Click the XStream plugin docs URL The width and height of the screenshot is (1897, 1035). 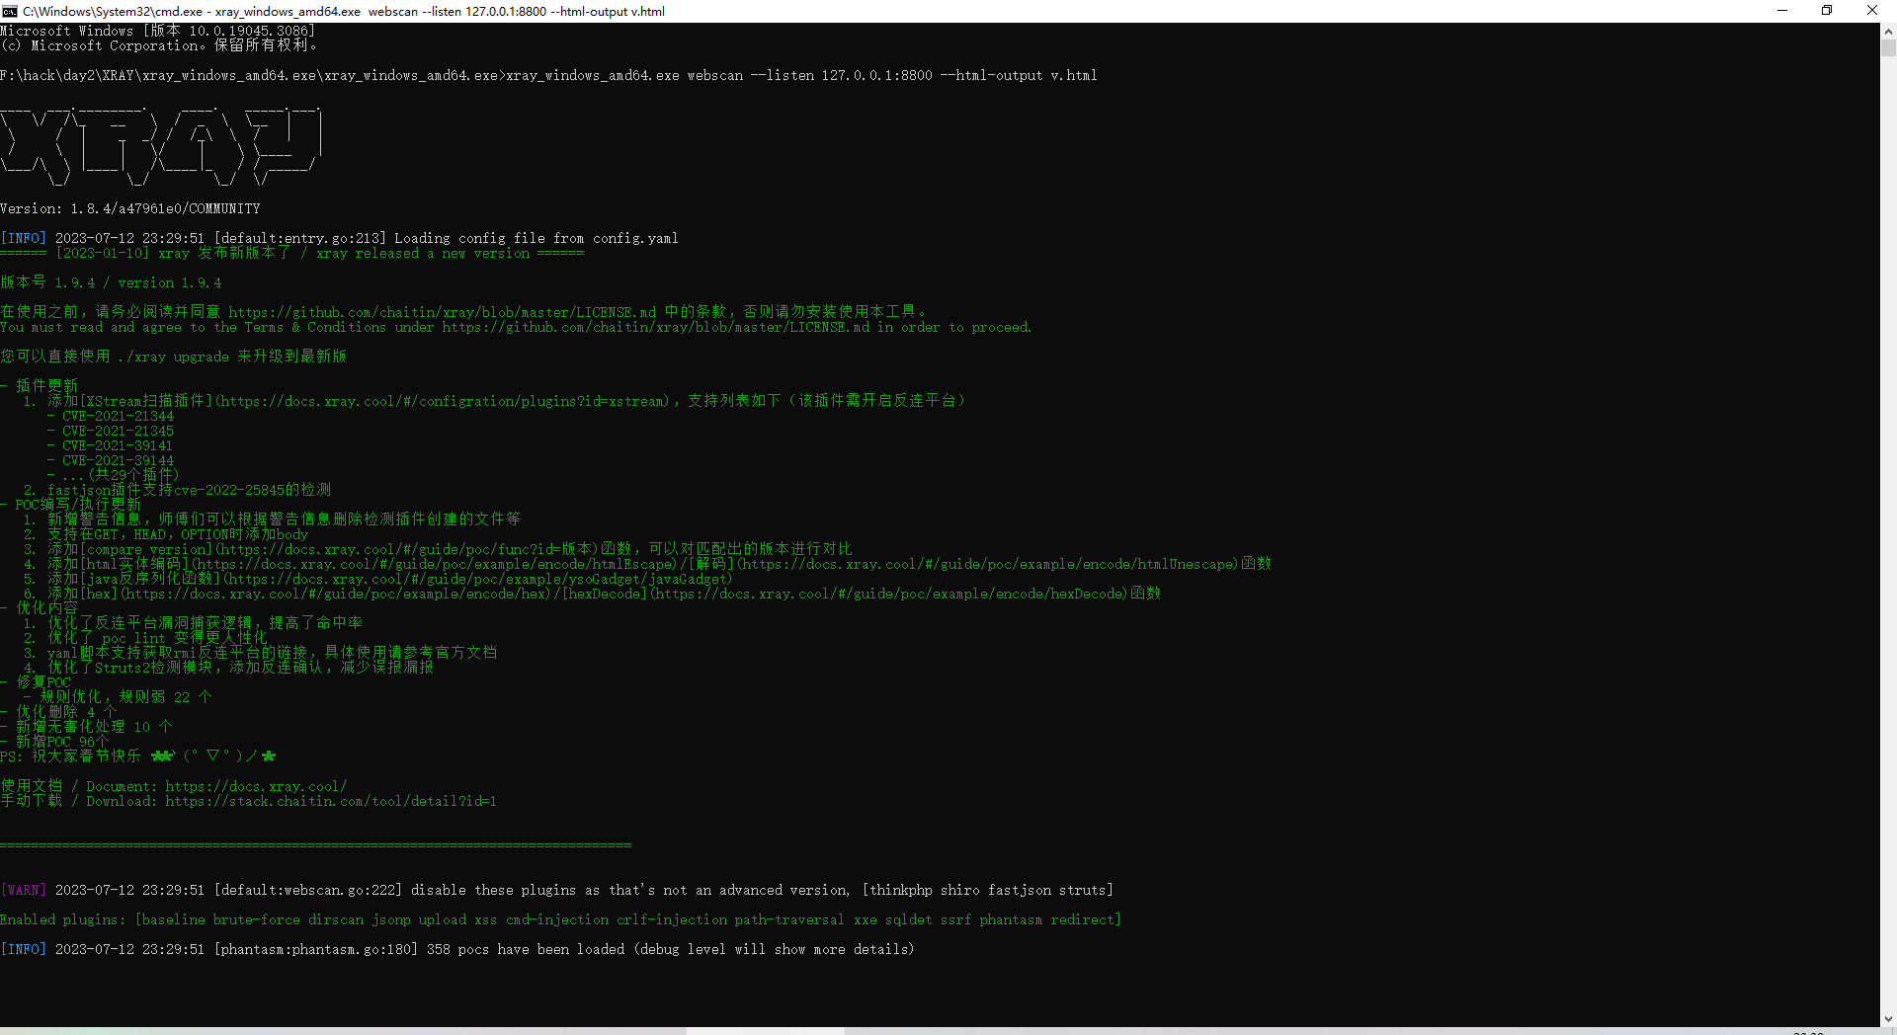pyautogui.click(x=442, y=401)
